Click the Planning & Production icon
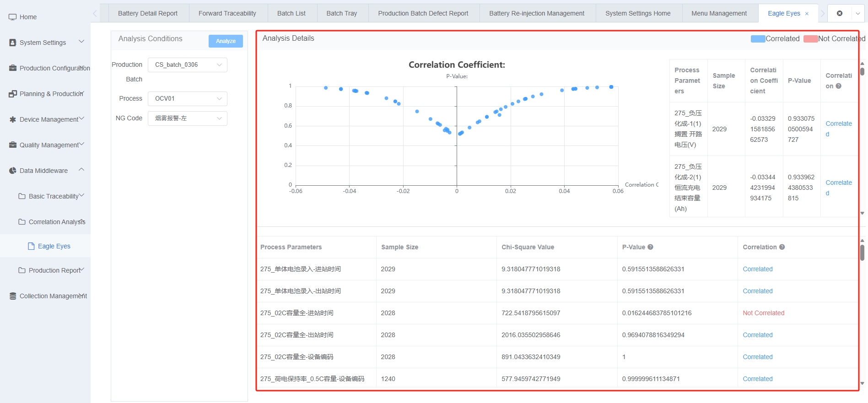The height and width of the screenshot is (403, 868). 13,94
